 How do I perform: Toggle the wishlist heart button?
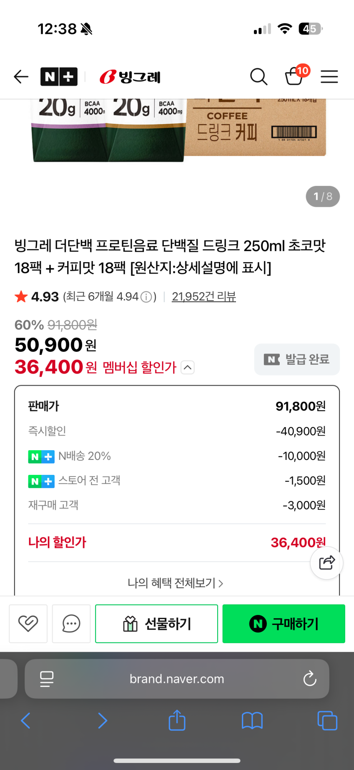28,624
